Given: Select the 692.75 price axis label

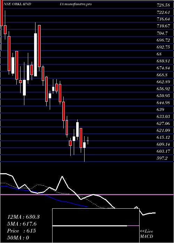Looking at the screenshot, I should point(164,47).
